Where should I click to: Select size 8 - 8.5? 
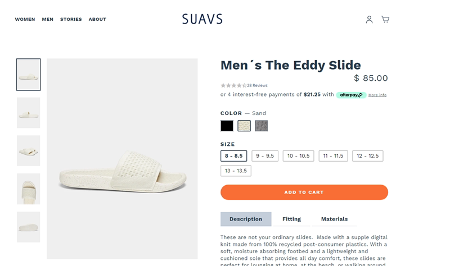point(233,155)
